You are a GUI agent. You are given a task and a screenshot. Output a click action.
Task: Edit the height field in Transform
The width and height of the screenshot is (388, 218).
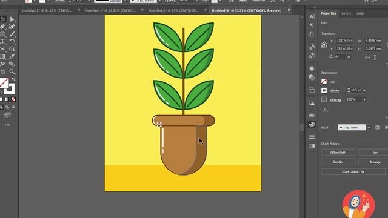tap(373, 48)
